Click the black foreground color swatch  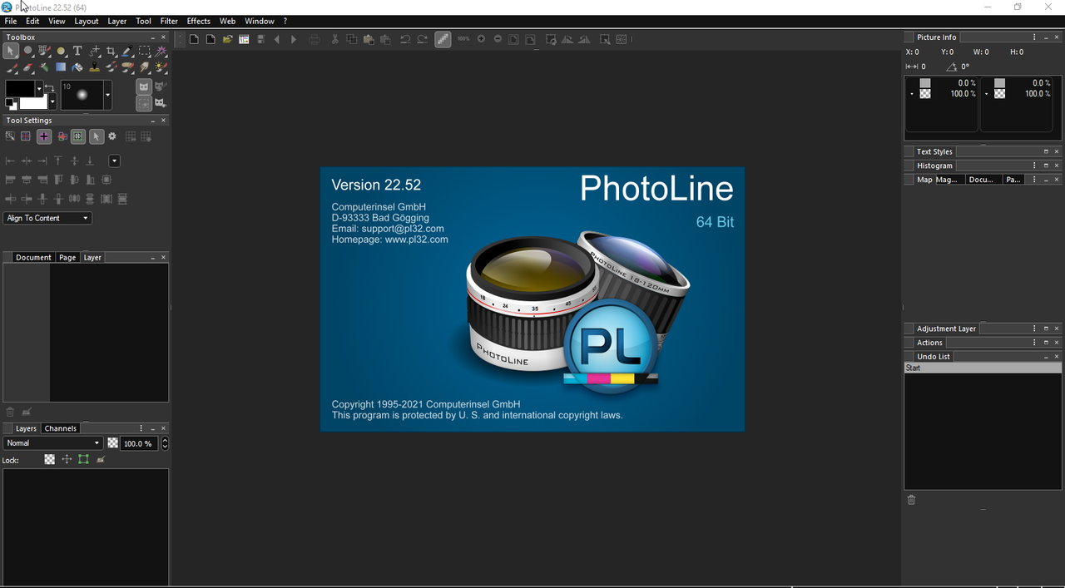(x=20, y=88)
